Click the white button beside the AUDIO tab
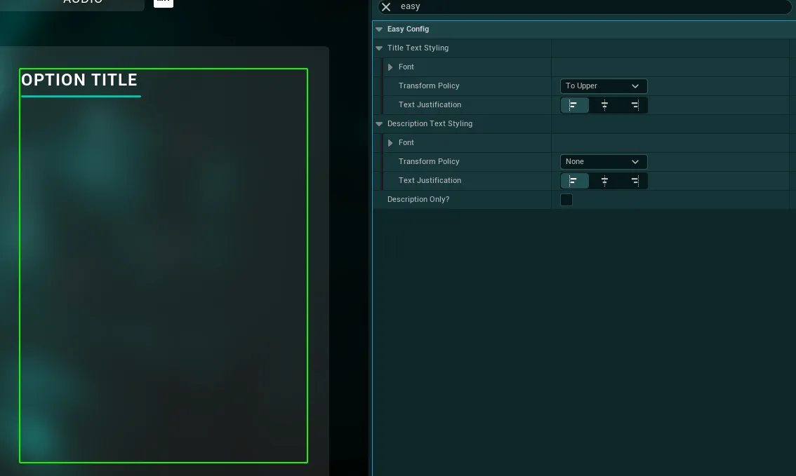This screenshot has width=796, height=476. [x=164, y=3]
